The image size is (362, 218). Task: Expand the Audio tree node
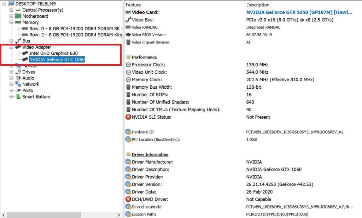point(11,78)
